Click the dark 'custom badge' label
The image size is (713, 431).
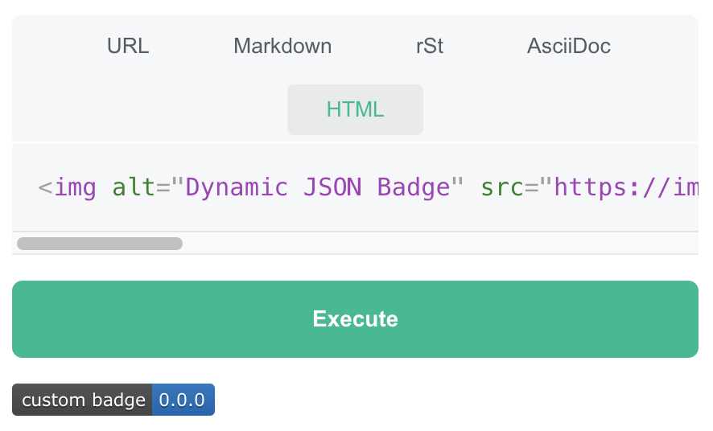pyautogui.click(x=83, y=400)
